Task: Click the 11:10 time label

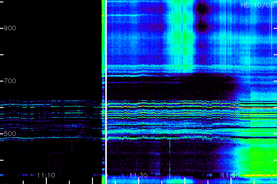Action: pyautogui.click(x=46, y=175)
